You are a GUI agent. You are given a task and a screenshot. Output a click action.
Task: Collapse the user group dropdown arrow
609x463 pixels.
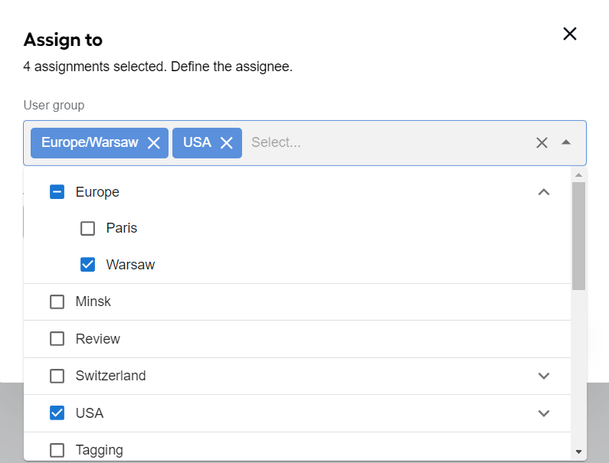566,142
